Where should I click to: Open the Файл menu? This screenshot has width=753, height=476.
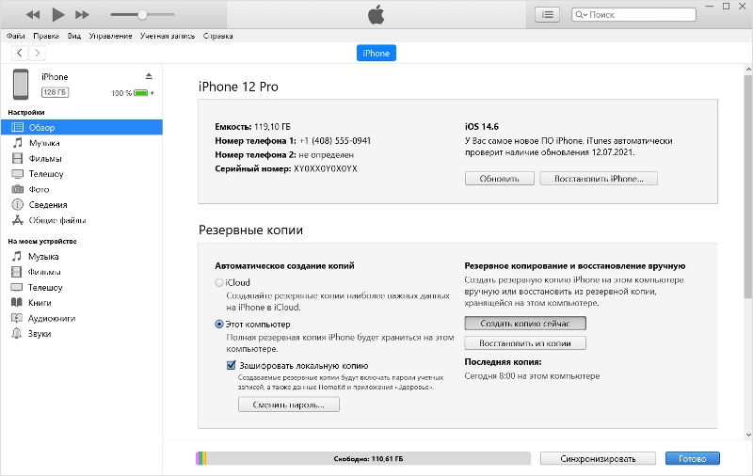(15, 36)
